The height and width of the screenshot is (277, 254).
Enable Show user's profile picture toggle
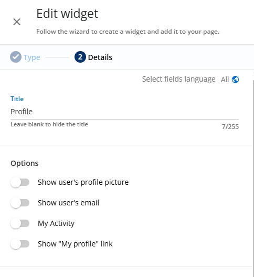20,182
